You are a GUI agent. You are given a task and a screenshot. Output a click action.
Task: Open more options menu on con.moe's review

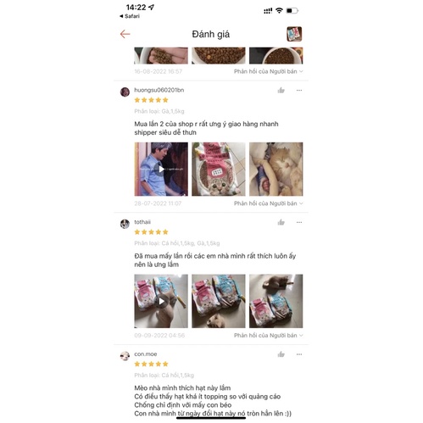click(299, 354)
